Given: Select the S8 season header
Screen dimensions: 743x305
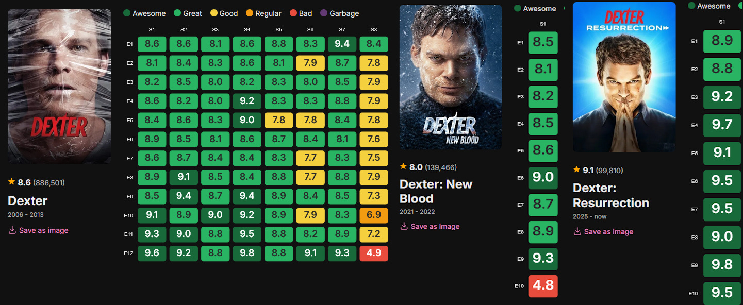Looking at the screenshot, I should click(374, 30).
